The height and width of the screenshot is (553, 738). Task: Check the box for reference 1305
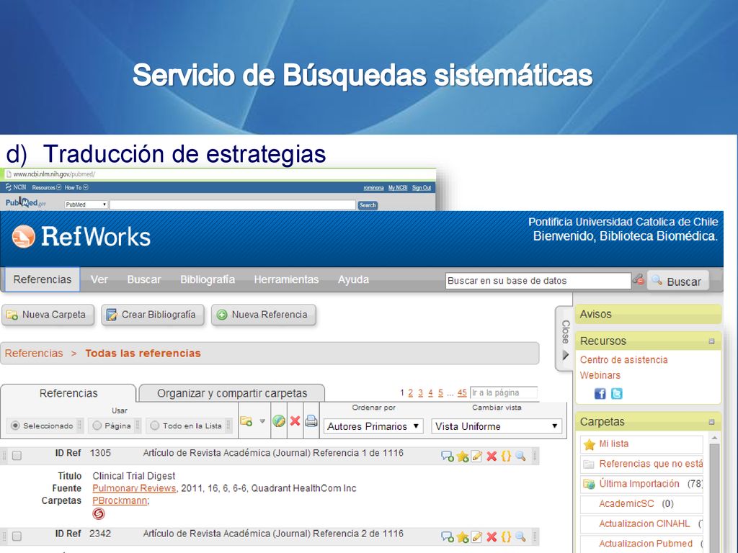point(17,456)
